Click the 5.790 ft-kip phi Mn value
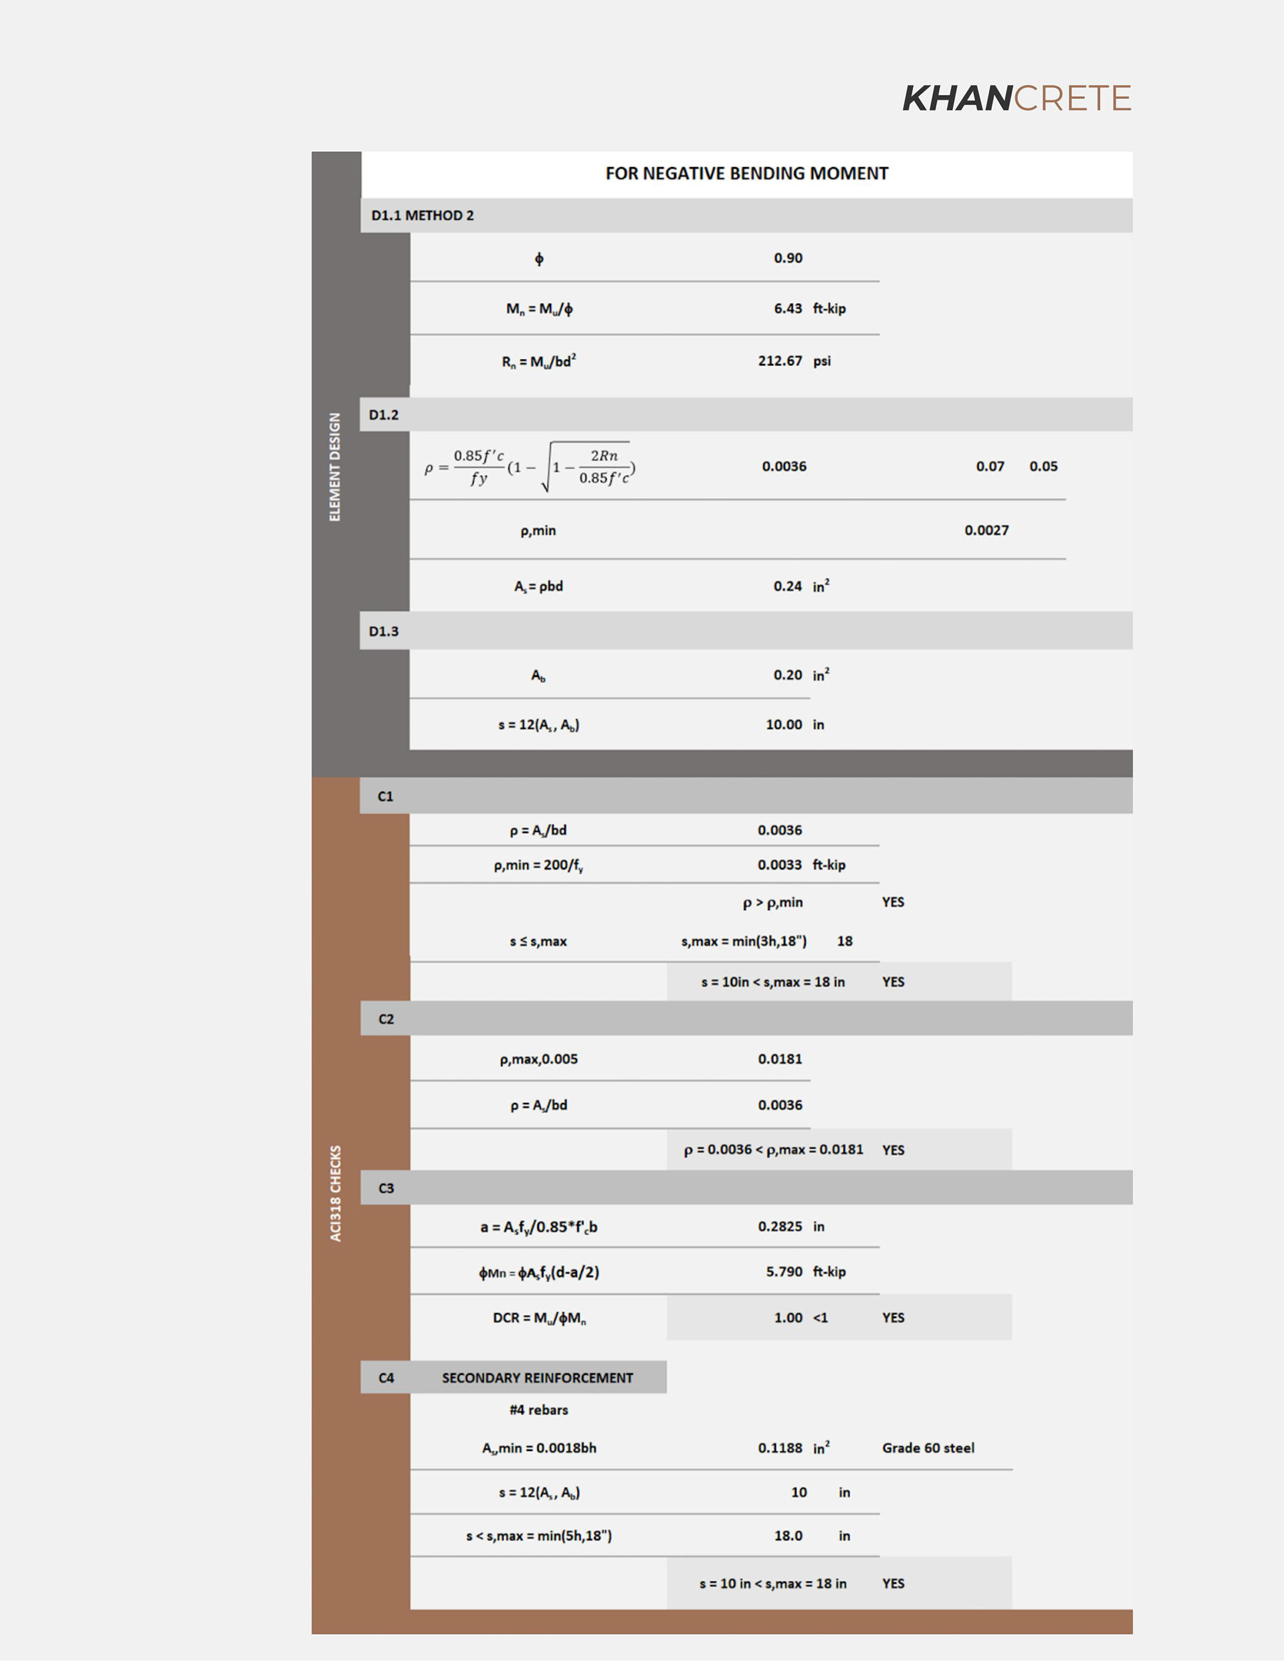Image resolution: width=1284 pixels, height=1662 pixels. pos(784,1271)
